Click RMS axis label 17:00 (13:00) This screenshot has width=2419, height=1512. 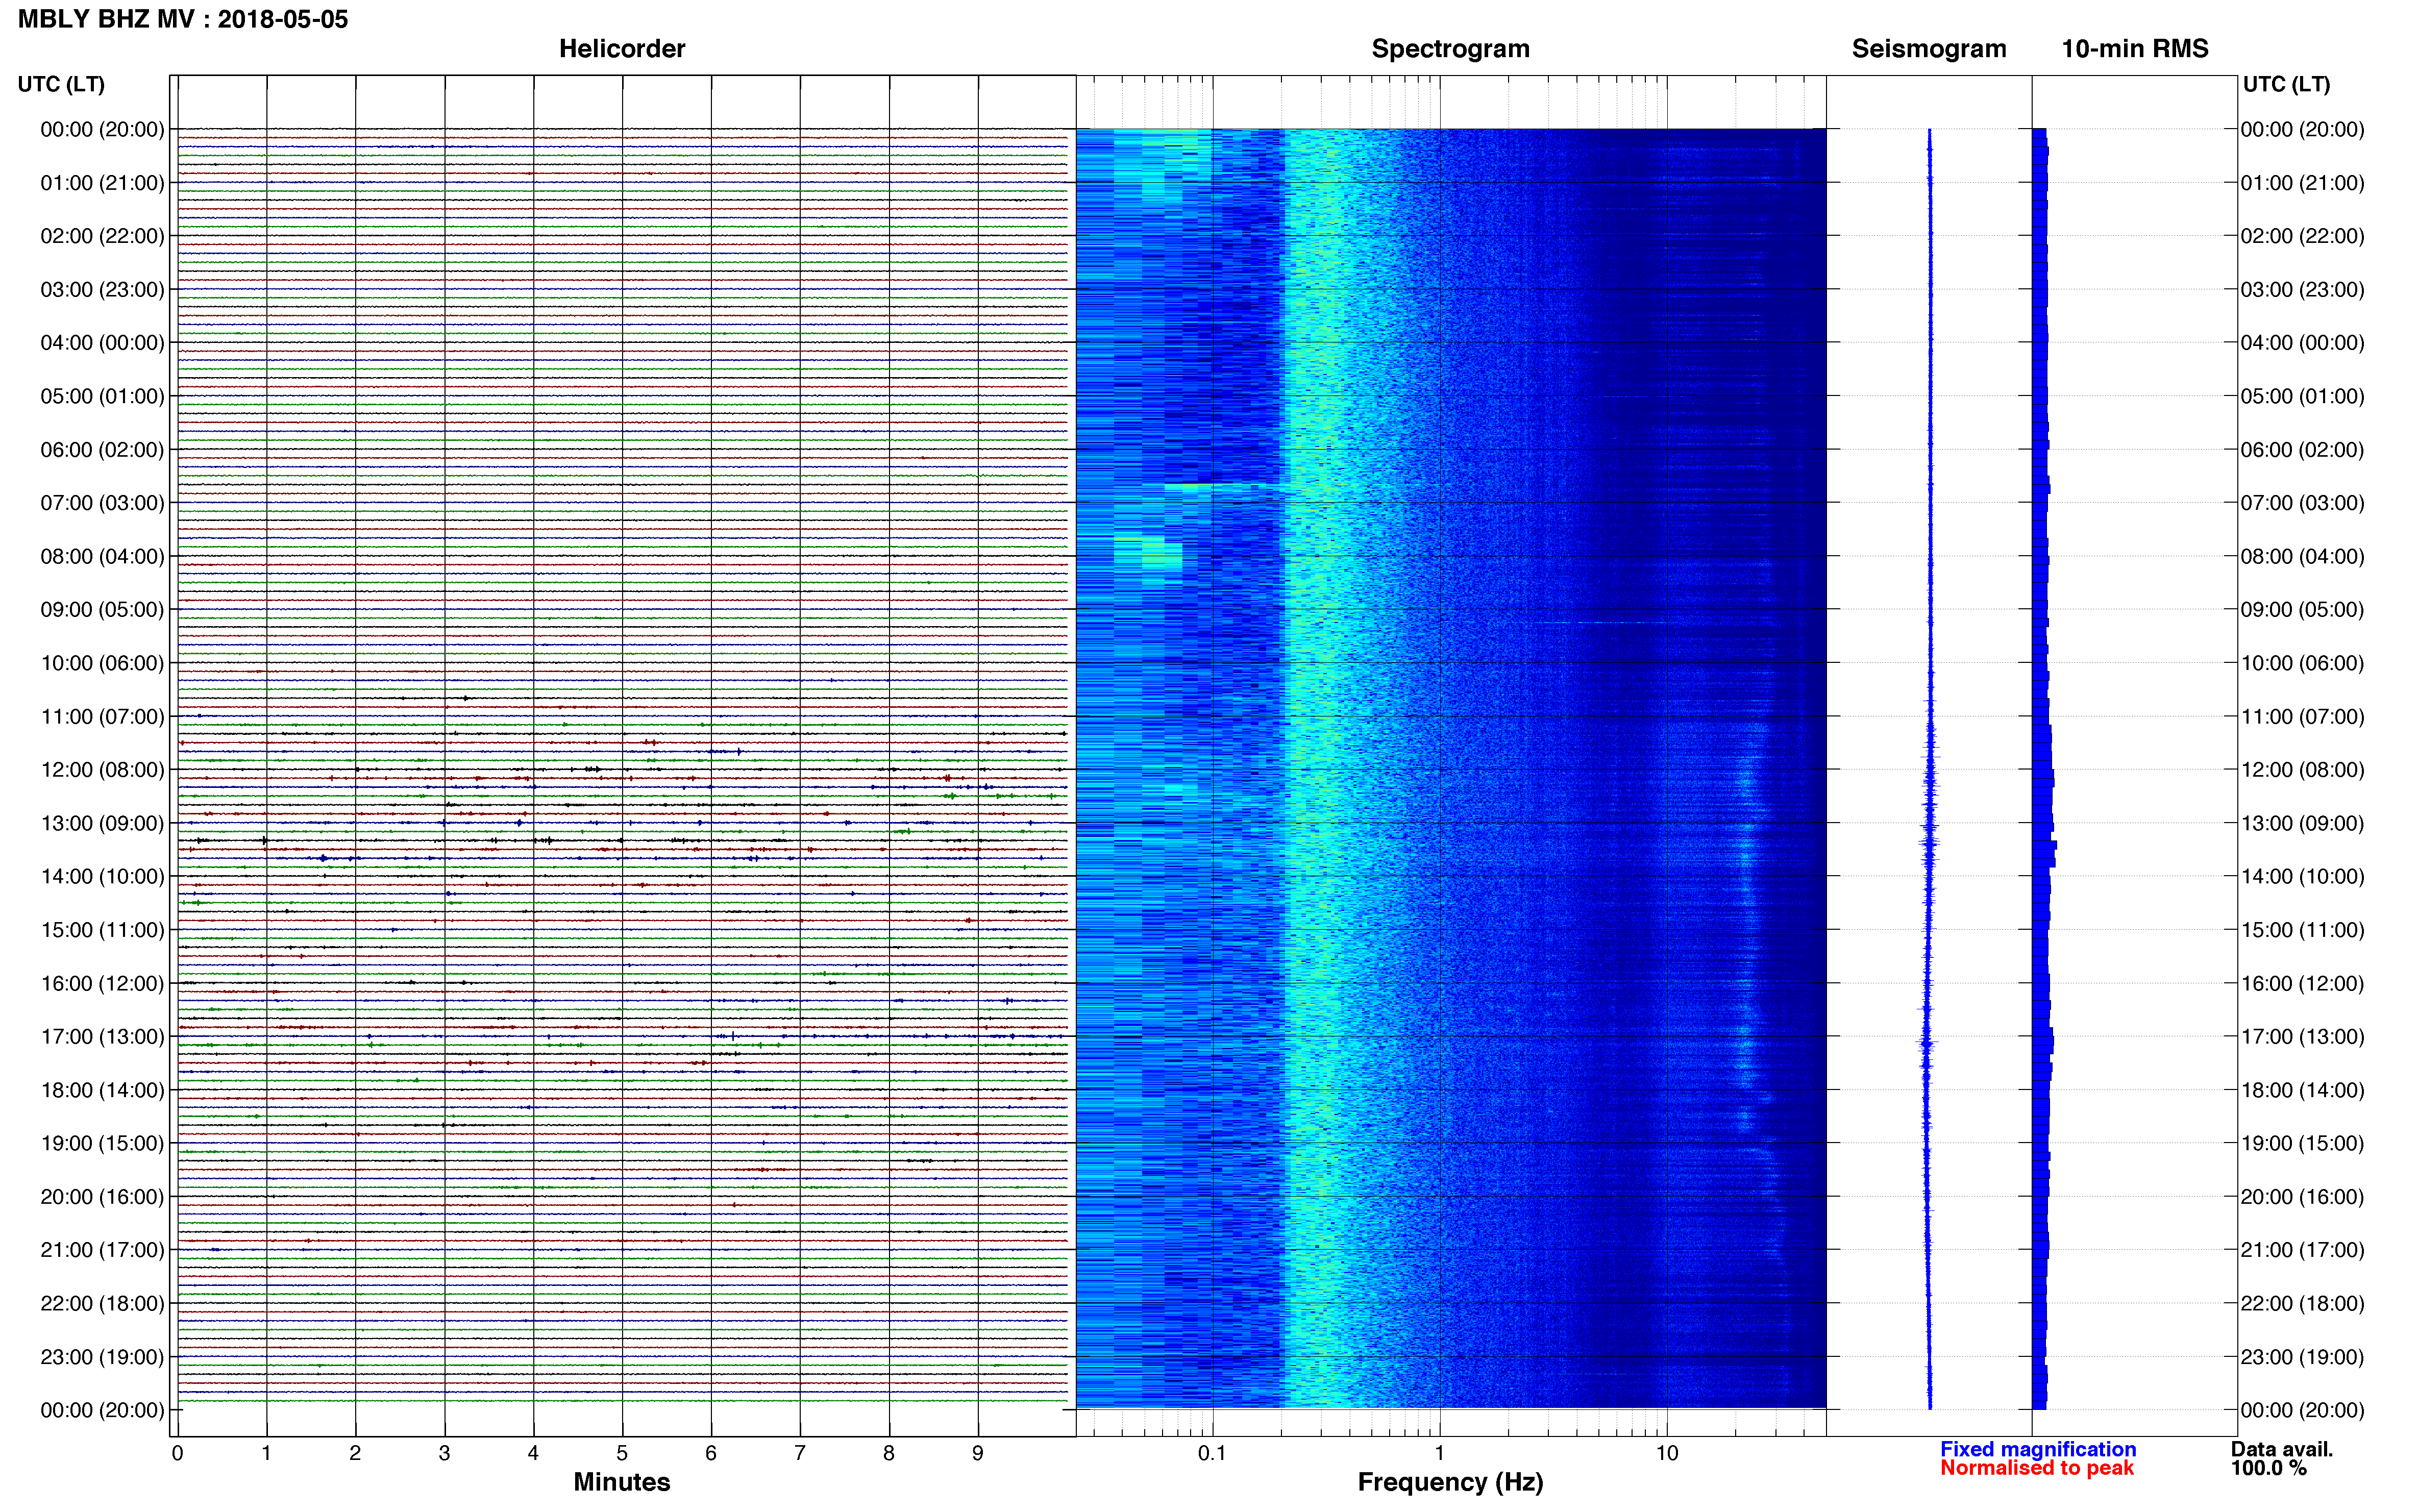pos(2302,1037)
